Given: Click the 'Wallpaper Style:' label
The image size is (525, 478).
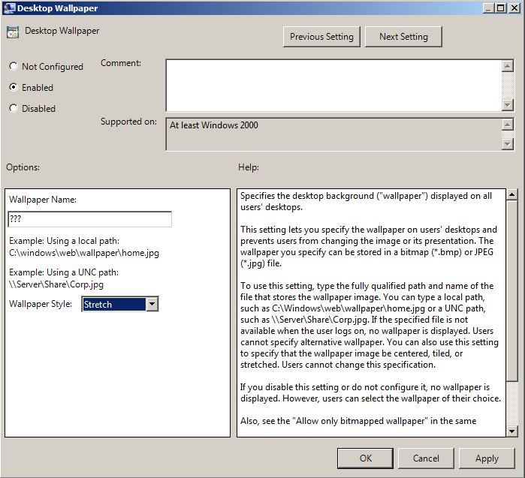Looking at the screenshot, I should pos(41,304).
